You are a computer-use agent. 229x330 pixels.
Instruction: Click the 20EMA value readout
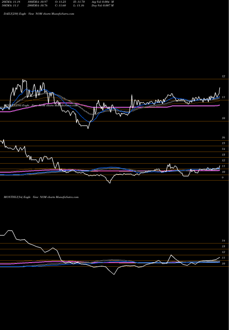click(x=11, y=2)
